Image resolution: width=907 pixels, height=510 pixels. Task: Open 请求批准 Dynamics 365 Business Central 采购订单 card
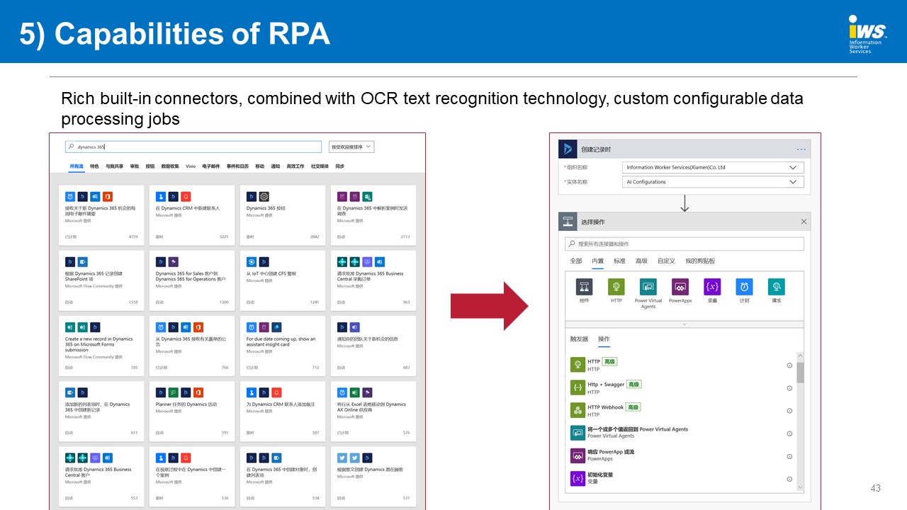tap(373, 280)
